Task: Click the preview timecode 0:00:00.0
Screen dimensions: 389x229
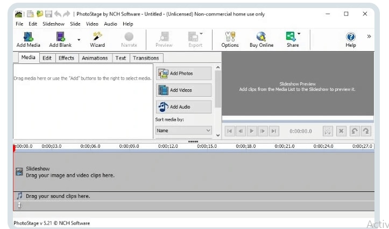Action: [x=300, y=131]
